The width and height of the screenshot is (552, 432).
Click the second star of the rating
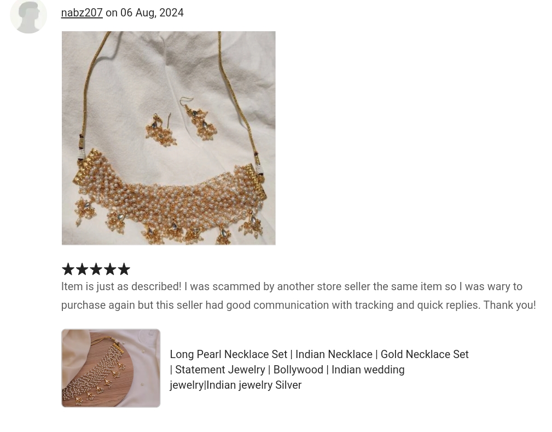tap(82, 269)
